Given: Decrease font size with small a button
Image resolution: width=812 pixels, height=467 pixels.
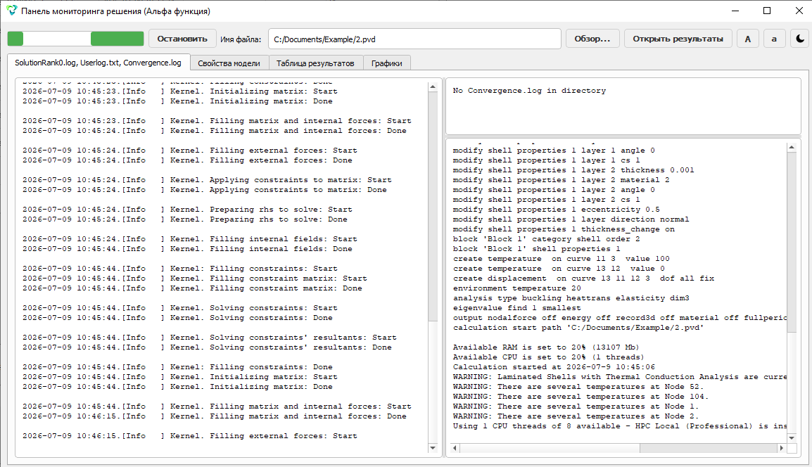Looking at the screenshot, I should click(x=774, y=39).
